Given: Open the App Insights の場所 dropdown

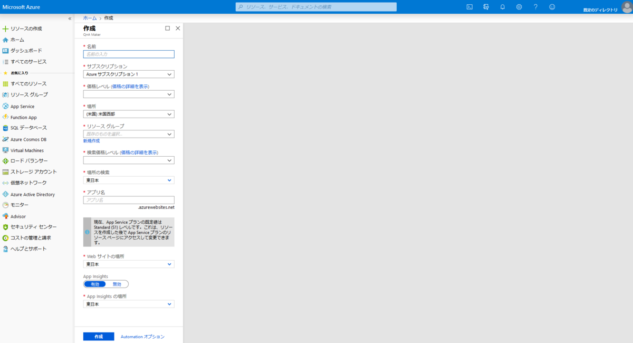Looking at the screenshot, I should [x=129, y=304].
